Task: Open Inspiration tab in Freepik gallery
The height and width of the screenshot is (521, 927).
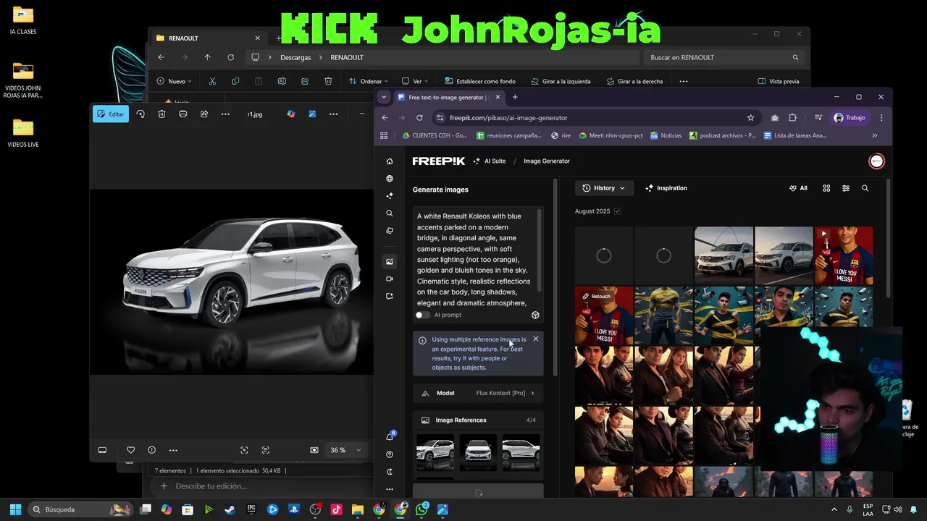Action: [666, 188]
